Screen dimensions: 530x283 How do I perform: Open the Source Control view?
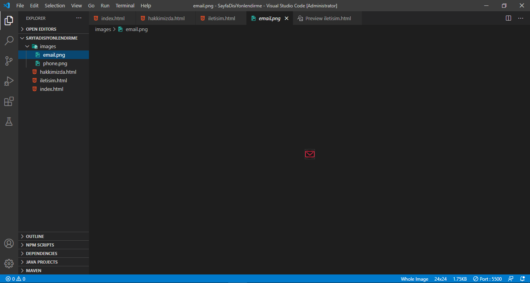pyautogui.click(x=9, y=61)
